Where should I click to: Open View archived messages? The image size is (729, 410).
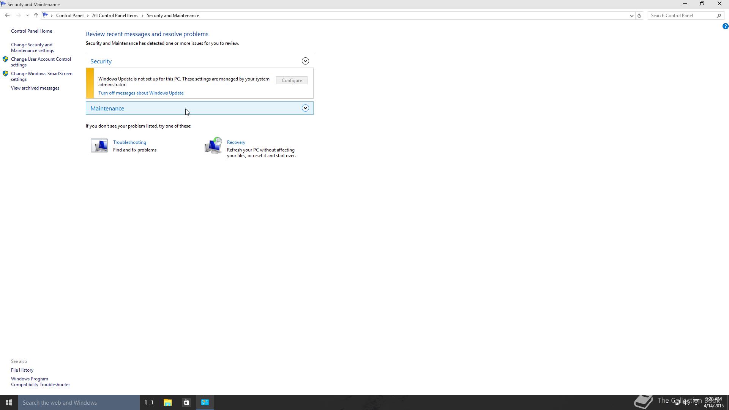click(x=35, y=88)
